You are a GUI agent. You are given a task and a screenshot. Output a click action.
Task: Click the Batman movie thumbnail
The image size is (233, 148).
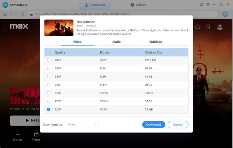click(x=59, y=28)
